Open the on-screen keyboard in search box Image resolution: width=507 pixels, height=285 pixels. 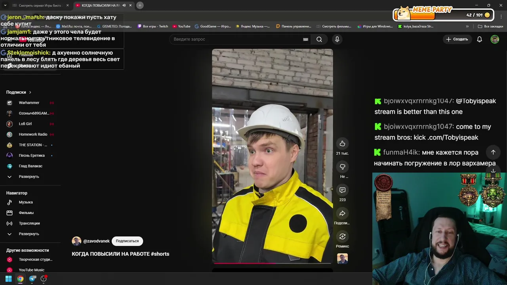point(305,39)
